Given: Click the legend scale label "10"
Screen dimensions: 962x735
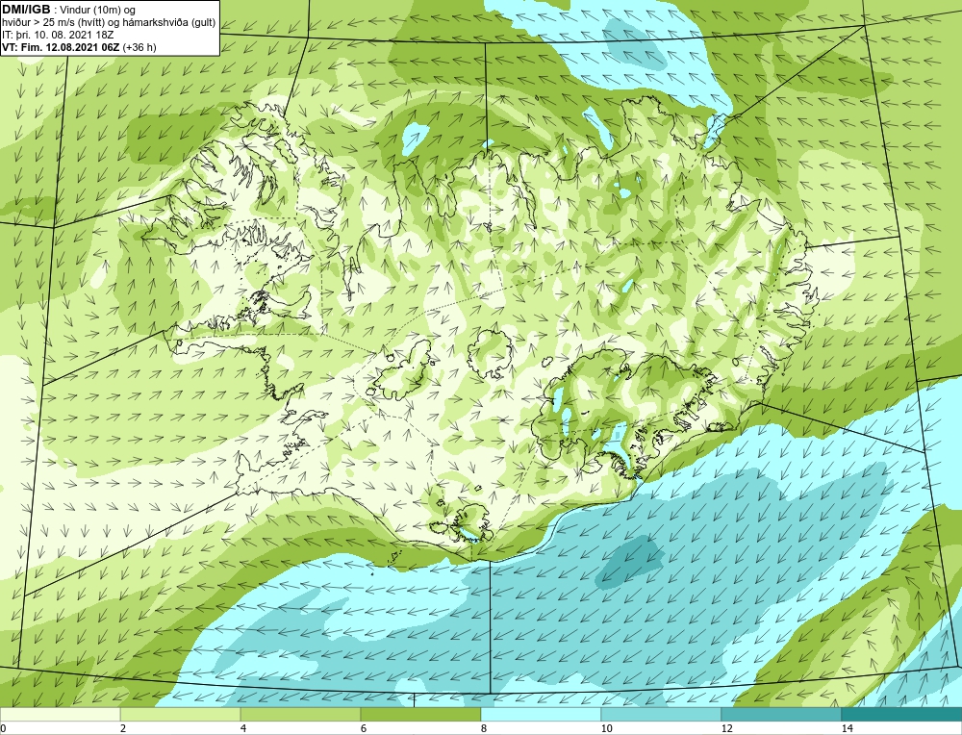Looking at the screenshot, I should pos(607,728).
